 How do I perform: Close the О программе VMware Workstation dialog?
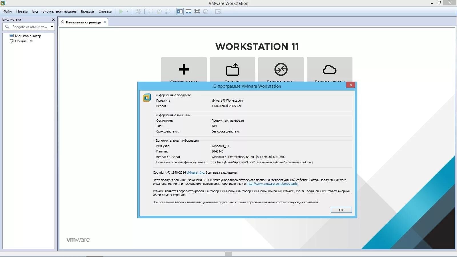[351, 85]
